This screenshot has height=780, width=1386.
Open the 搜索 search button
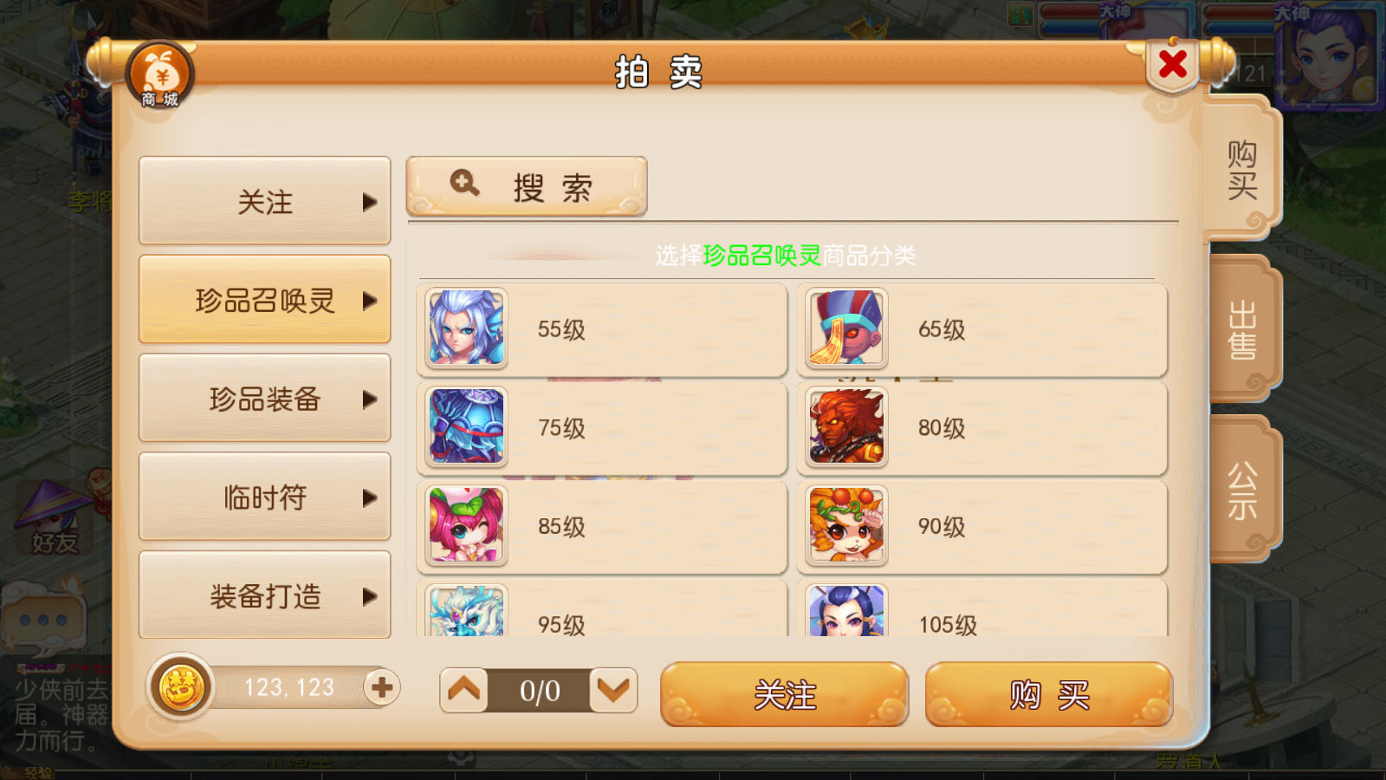527,186
